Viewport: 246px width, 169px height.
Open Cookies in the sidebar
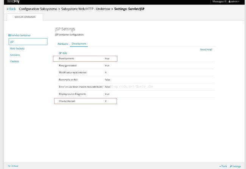(x=14, y=61)
